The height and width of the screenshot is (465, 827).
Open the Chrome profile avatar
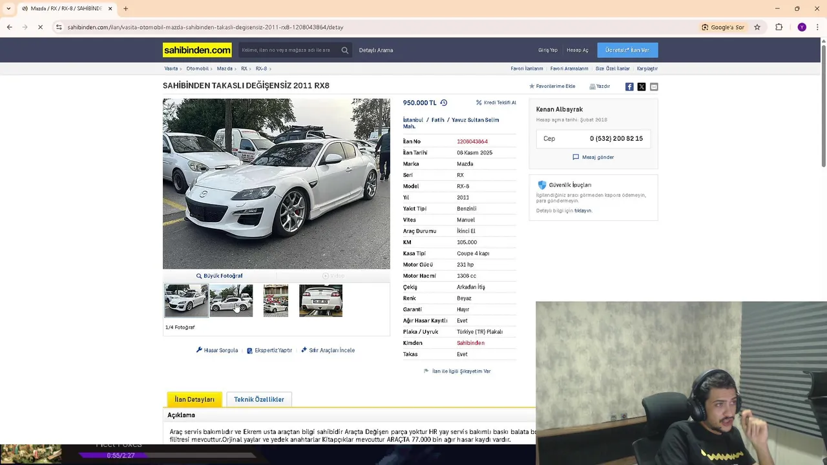click(802, 27)
